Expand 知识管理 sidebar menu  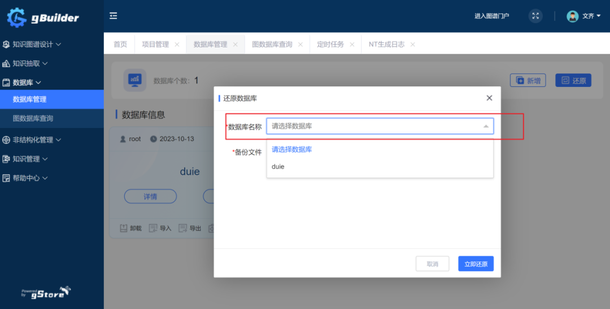point(25,159)
